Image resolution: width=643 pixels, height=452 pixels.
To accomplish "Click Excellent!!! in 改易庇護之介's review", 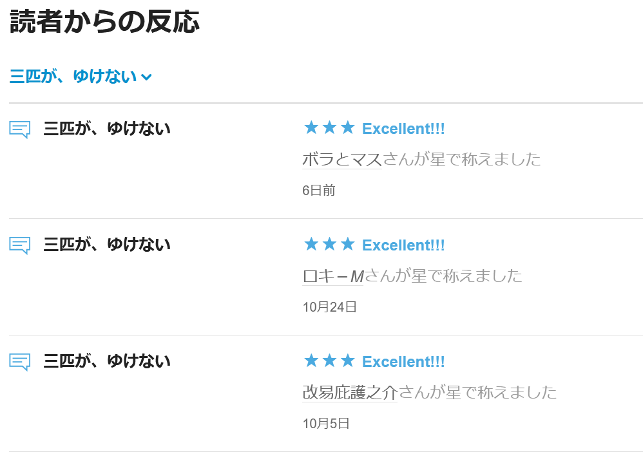I will [403, 362].
